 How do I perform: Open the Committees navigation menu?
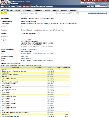[x=41, y=6]
